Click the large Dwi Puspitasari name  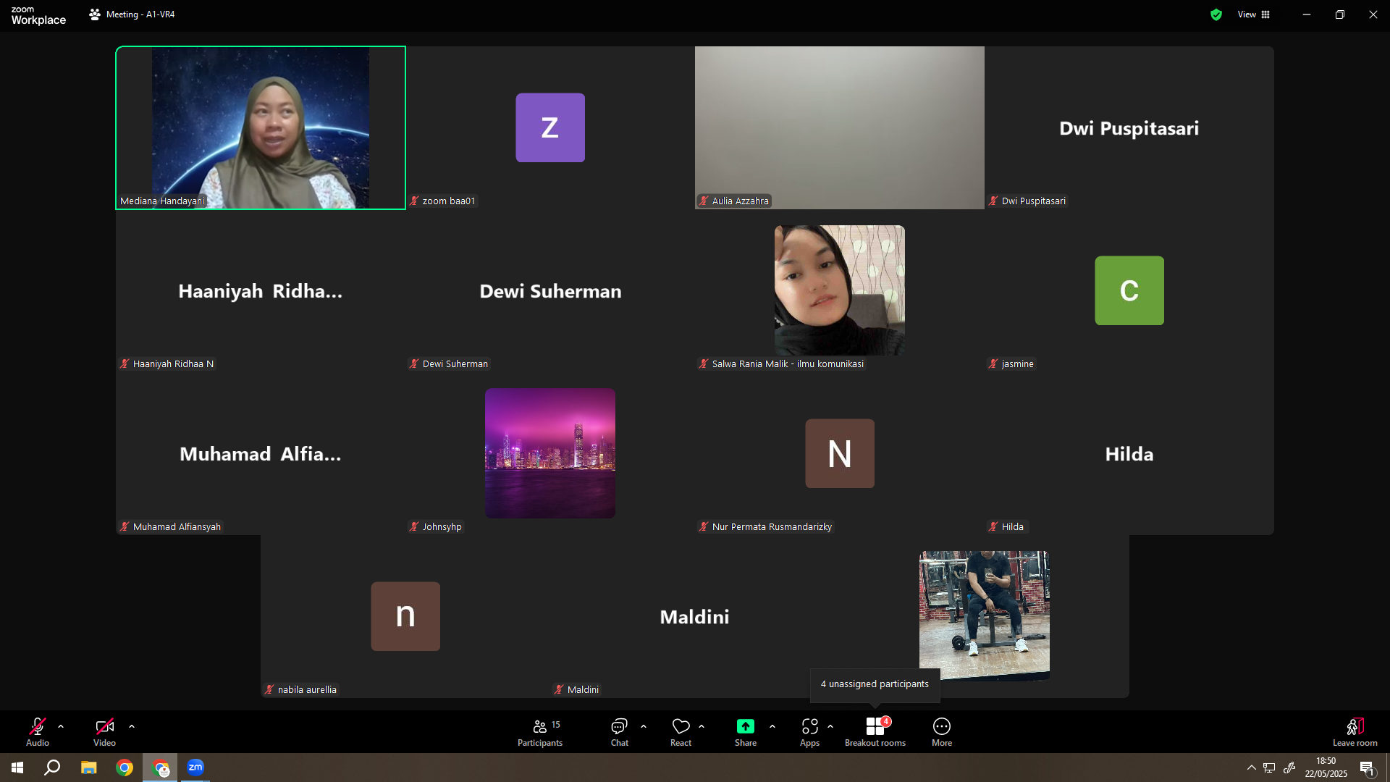pos(1129,128)
